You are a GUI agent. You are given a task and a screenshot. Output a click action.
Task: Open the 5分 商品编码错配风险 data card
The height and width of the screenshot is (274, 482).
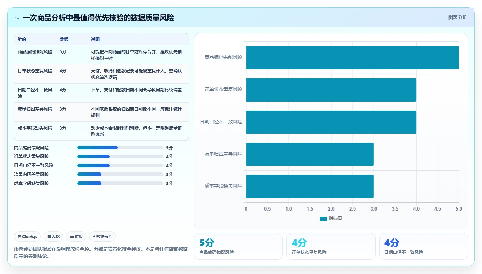238,246
